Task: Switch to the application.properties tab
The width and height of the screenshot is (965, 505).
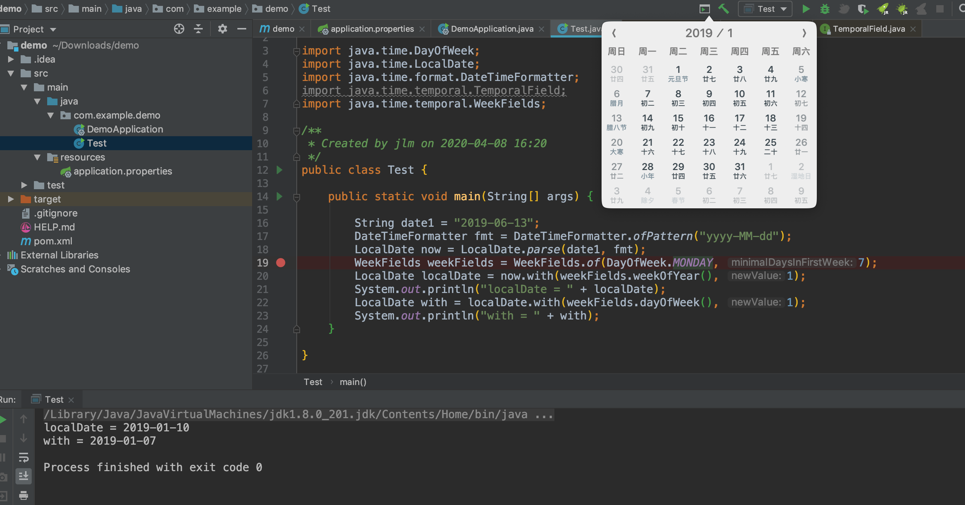Action: (x=372, y=29)
